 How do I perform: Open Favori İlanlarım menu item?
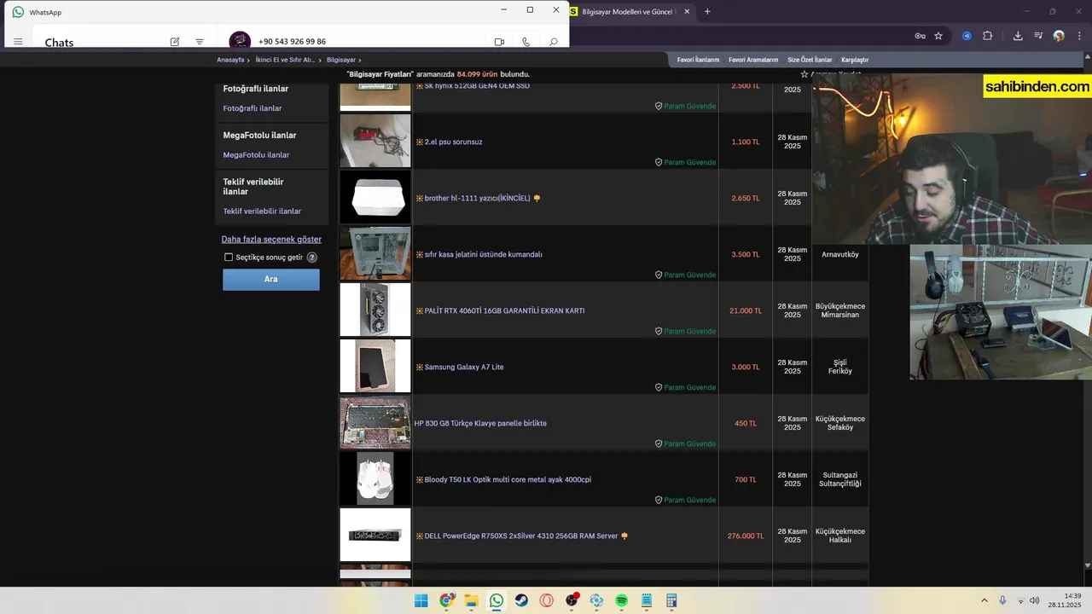tap(698, 60)
